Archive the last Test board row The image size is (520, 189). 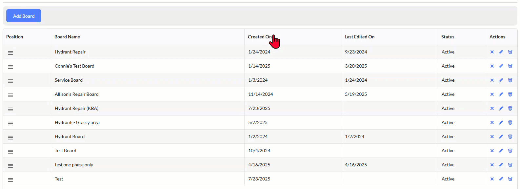[x=510, y=179]
